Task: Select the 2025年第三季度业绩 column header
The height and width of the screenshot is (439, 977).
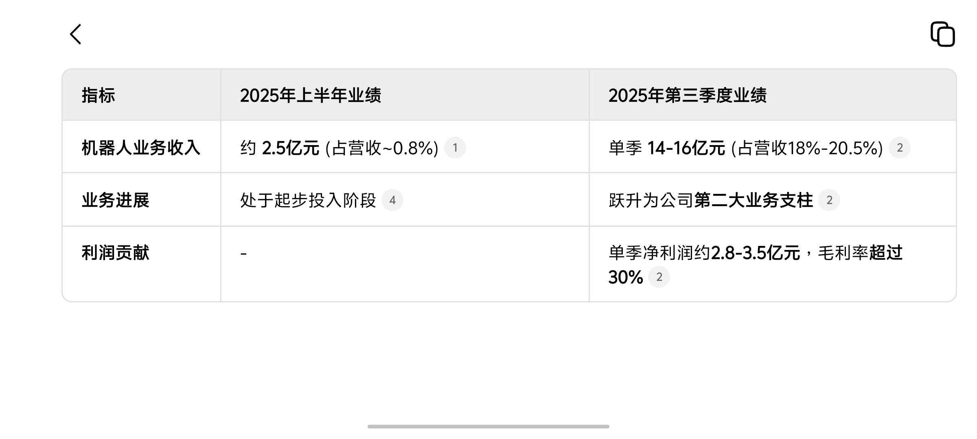Action: pos(687,96)
